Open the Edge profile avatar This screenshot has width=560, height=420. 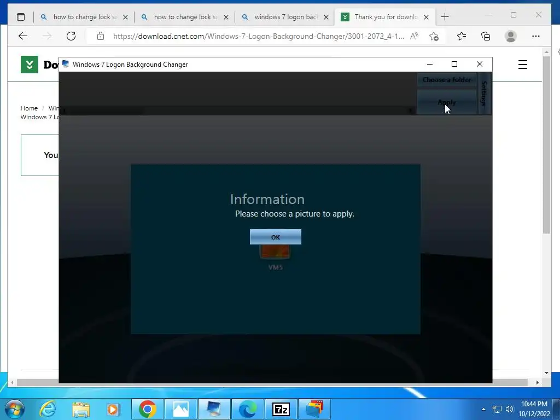pos(511,36)
